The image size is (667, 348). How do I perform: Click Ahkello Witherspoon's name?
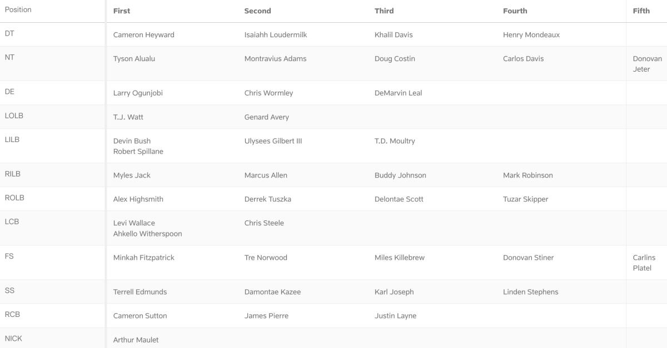pyautogui.click(x=147, y=234)
